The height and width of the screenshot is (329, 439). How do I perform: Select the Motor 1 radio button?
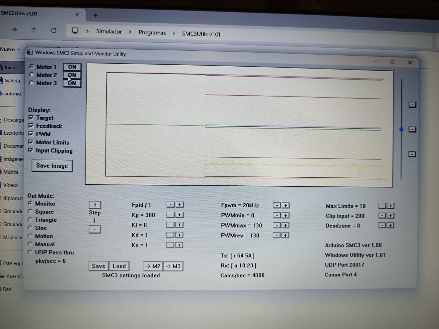point(32,67)
